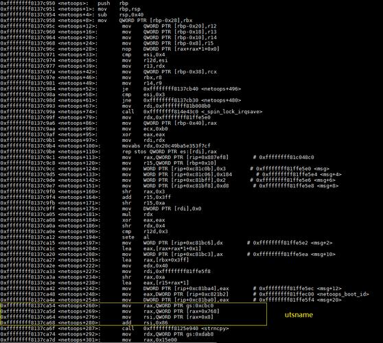Click the yellow utsname annotation label

click(299, 315)
